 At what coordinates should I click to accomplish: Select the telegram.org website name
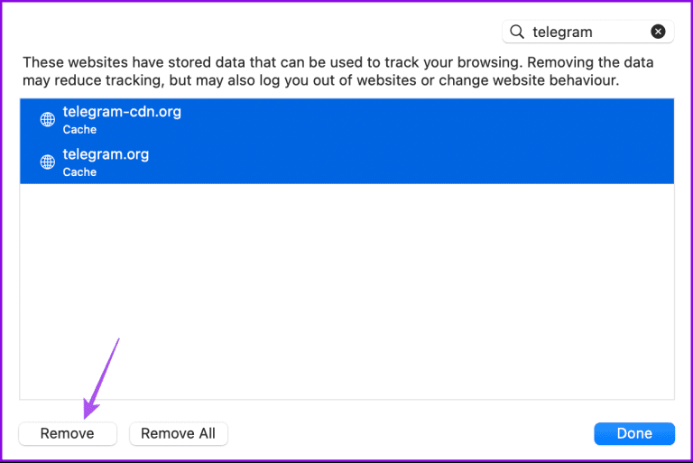[x=106, y=154]
